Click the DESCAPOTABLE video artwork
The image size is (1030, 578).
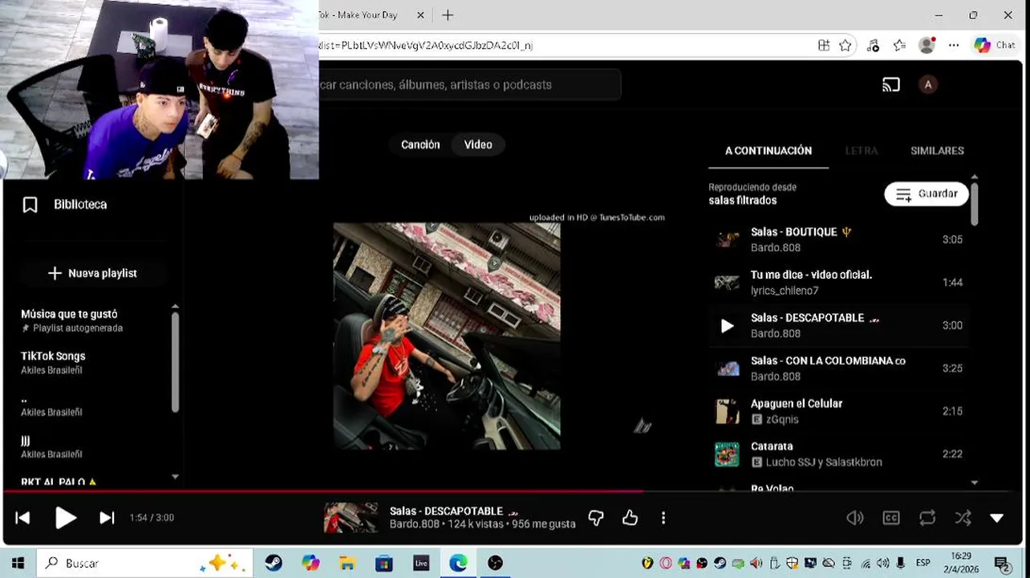point(447,336)
